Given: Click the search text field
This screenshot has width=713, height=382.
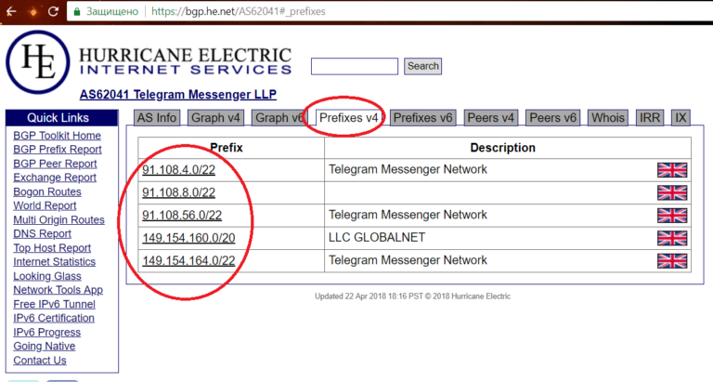Looking at the screenshot, I should [x=355, y=66].
